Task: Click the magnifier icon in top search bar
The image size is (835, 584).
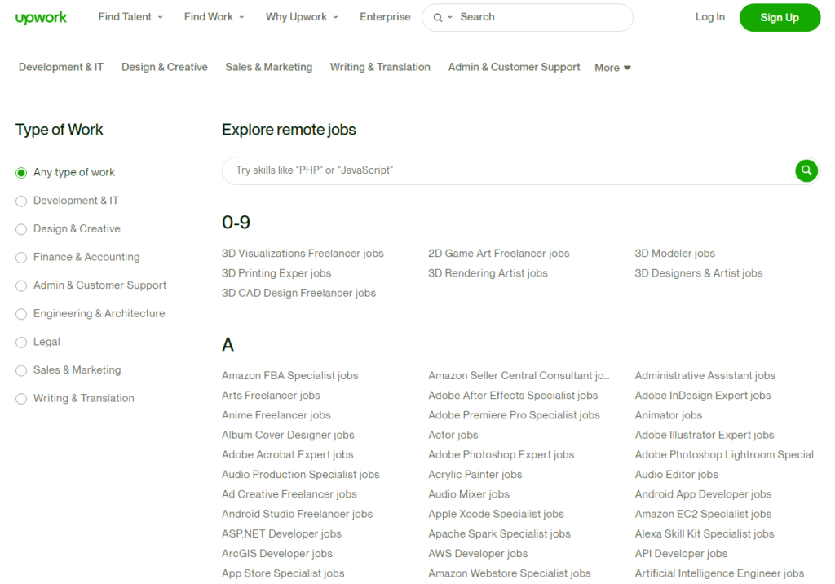Action: pyautogui.click(x=438, y=18)
